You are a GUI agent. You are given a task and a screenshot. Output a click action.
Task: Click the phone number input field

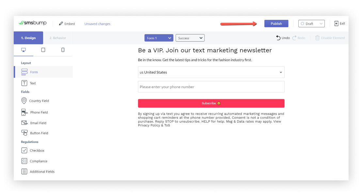point(211,87)
